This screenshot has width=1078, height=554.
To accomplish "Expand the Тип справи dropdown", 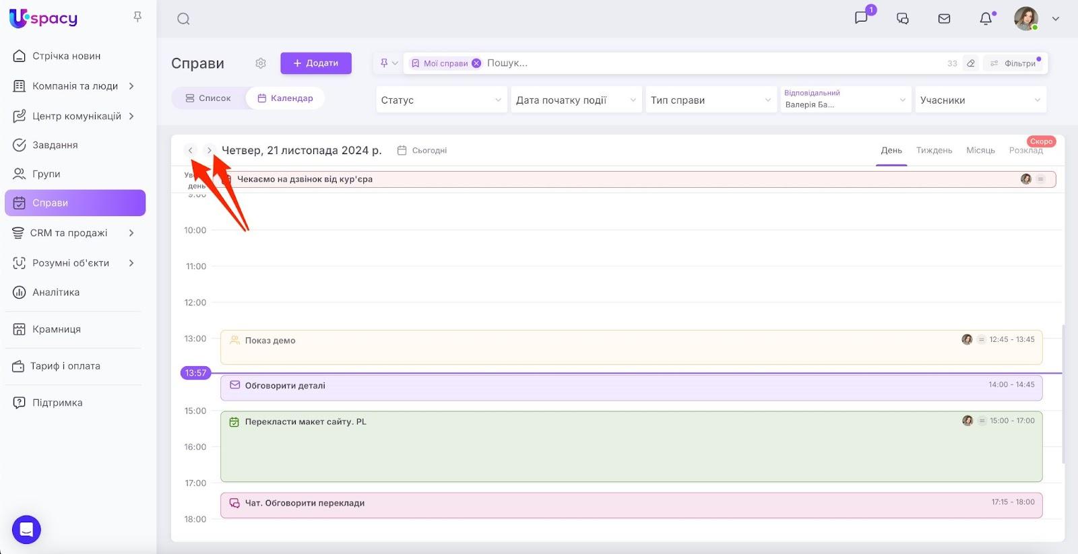I will [711, 100].
